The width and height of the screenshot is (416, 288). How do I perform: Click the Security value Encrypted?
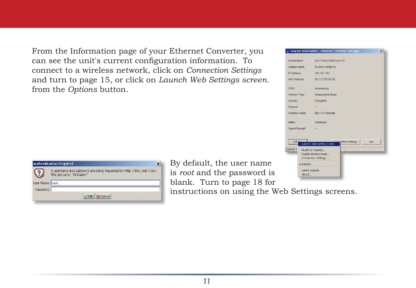(x=321, y=101)
